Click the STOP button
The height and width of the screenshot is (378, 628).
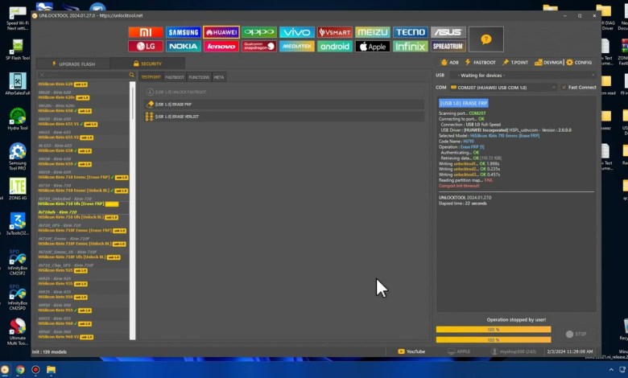point(576,334)
